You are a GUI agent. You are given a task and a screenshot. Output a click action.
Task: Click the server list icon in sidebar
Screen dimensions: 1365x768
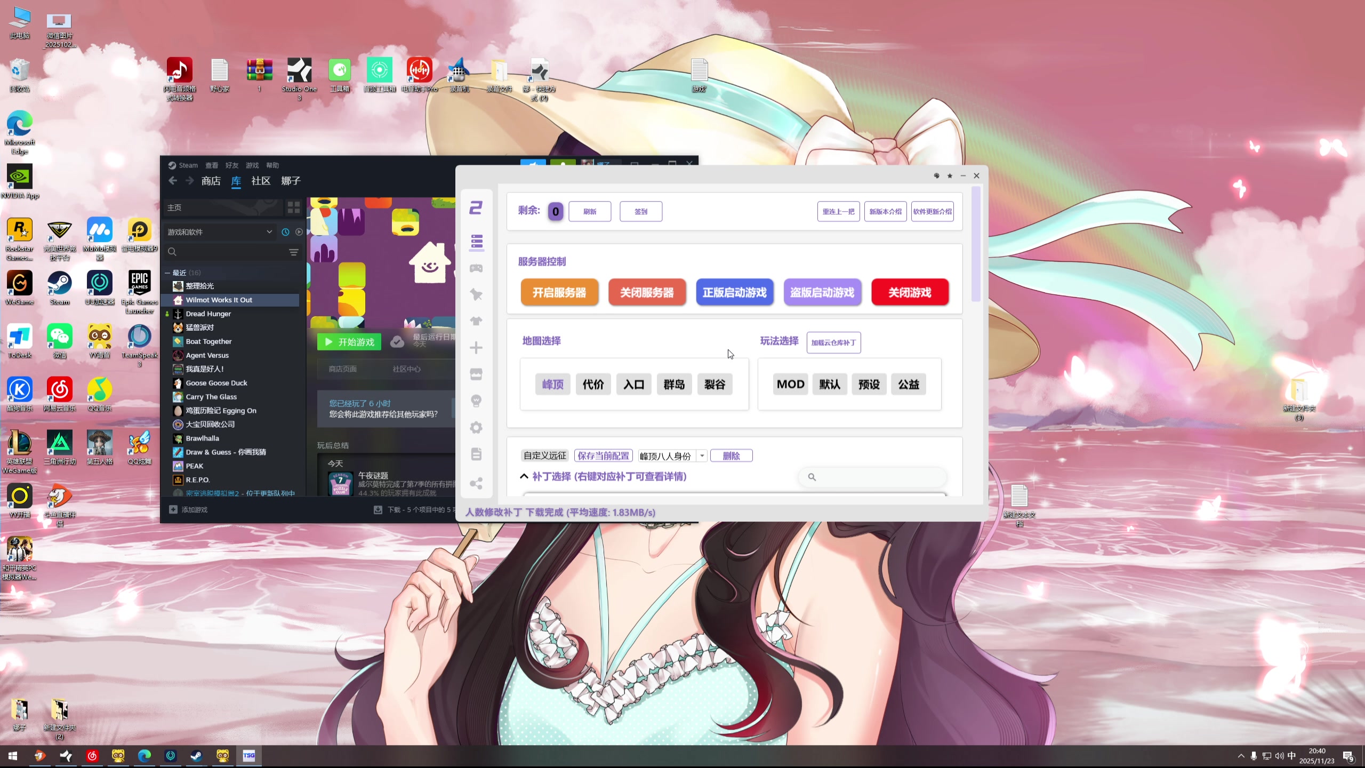point(477,241)
